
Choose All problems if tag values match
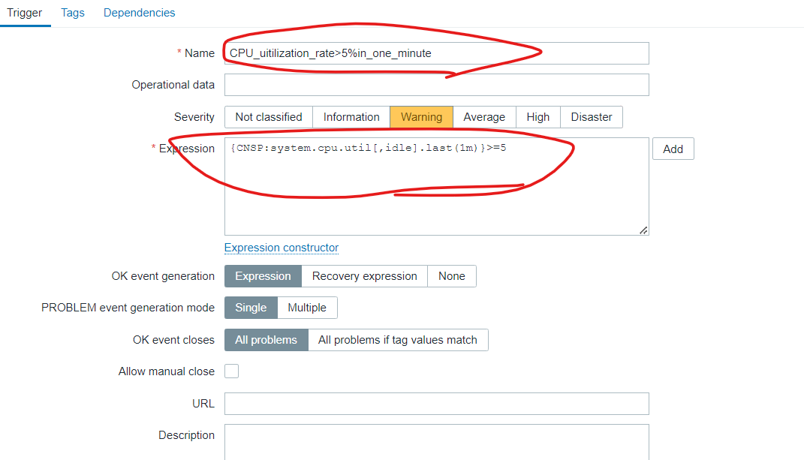(x=398, y=340)
